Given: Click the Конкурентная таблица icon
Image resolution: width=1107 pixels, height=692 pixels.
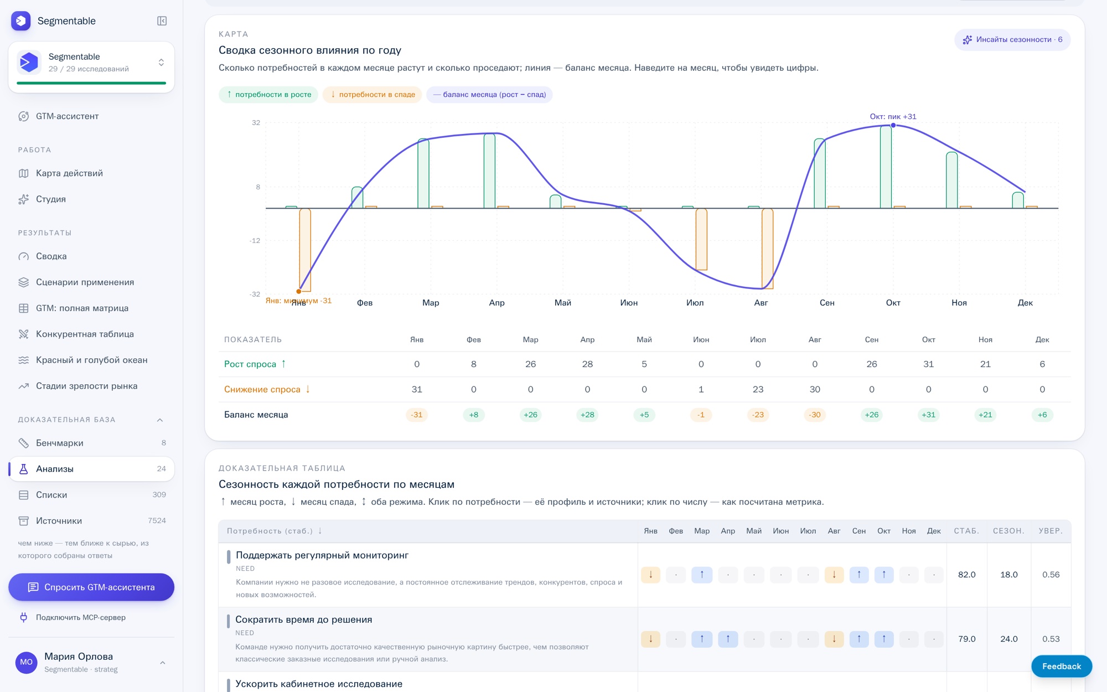Looking at the screenshot, I should [x=23, y=334].
